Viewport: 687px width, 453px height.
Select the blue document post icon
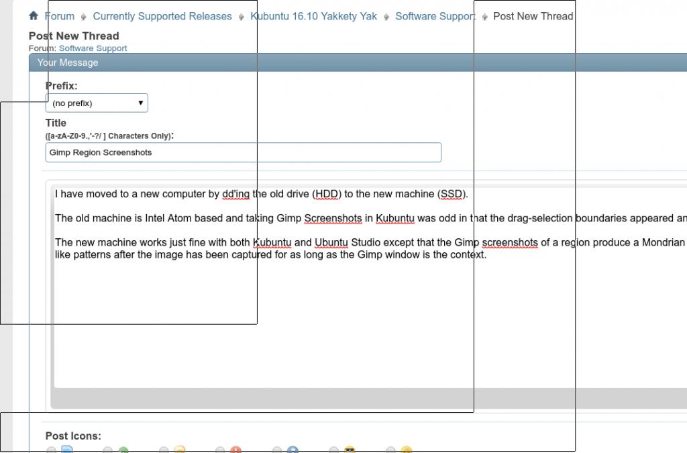coord(67,450)
